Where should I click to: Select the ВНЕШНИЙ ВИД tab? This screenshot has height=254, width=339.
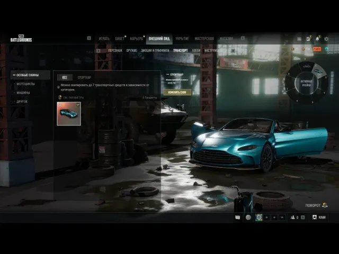(x=159, y=39)
